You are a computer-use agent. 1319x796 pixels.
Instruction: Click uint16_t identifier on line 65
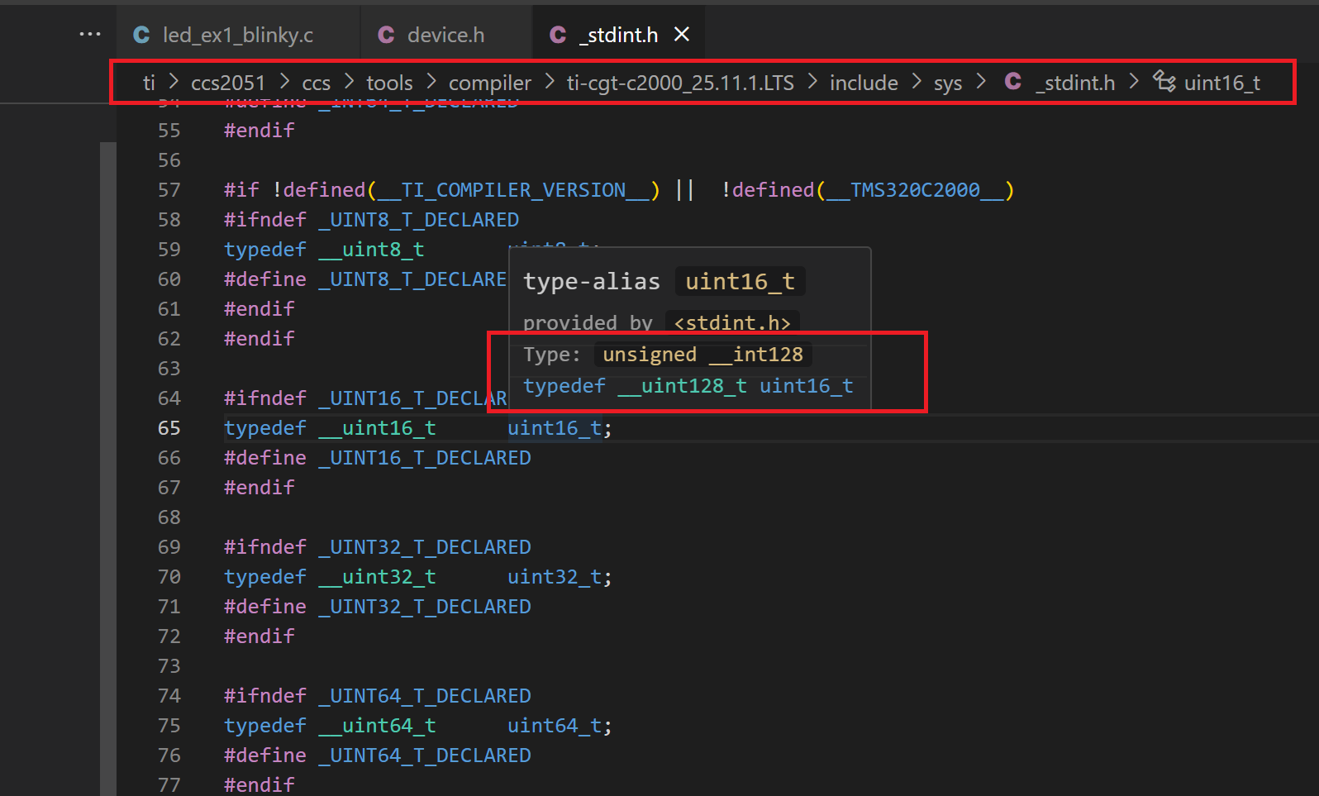coord(555,428)
